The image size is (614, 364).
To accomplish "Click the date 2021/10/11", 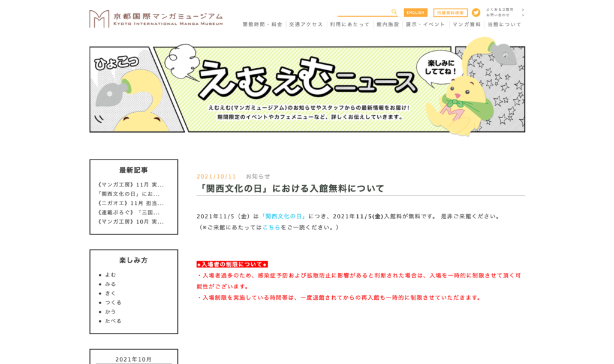I will point(216,176).
